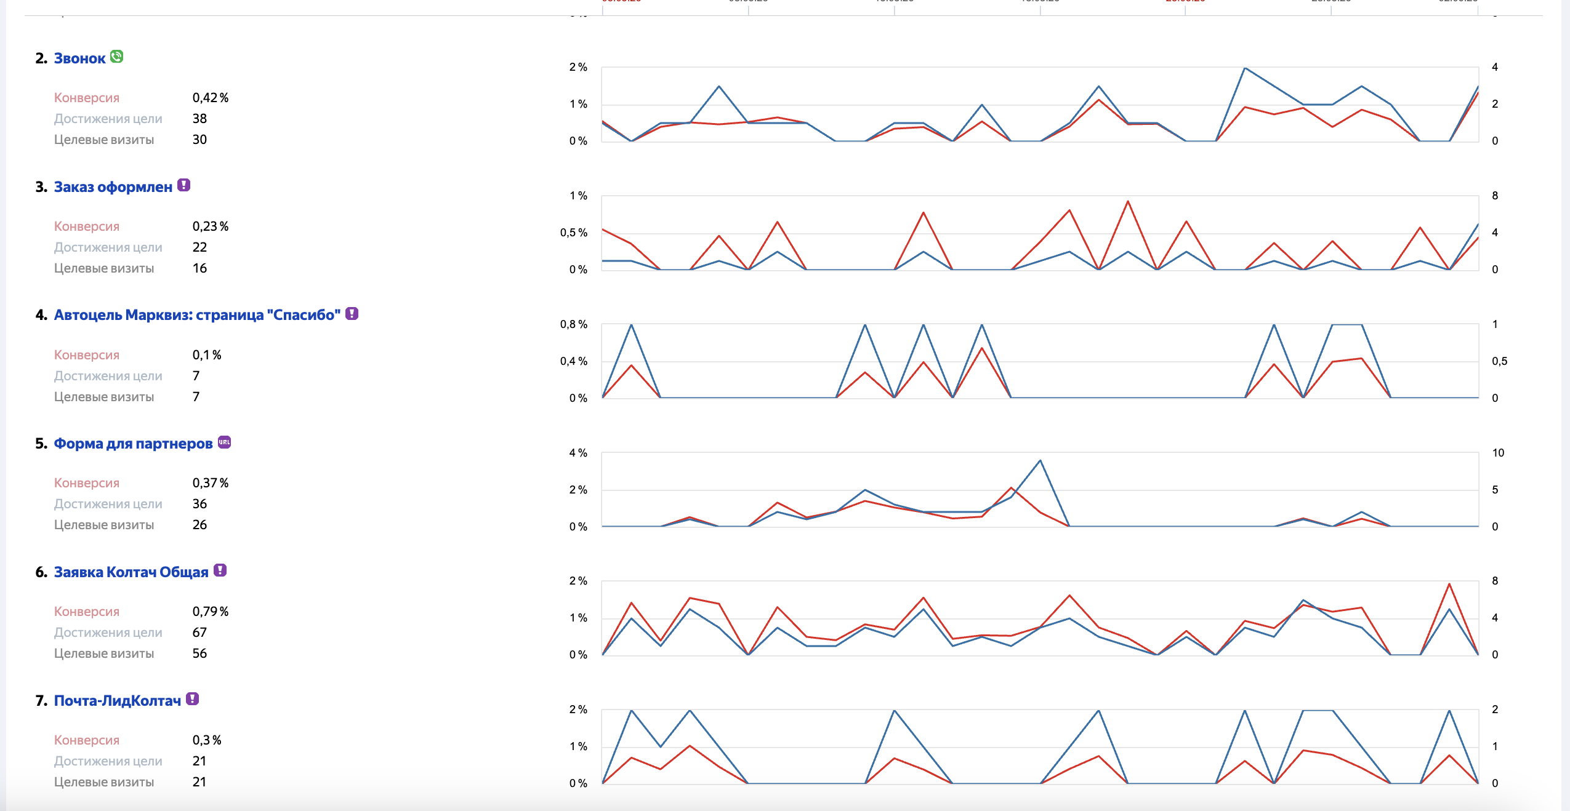
Task: Click the Конверсия label under Автоцель Марквиз
Action: coord(87,355)
